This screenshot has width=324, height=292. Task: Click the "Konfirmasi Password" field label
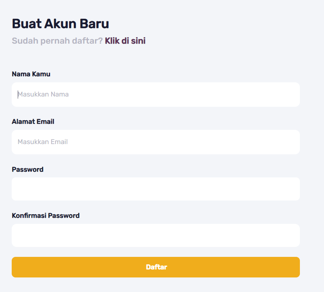[x=46, y=215]
